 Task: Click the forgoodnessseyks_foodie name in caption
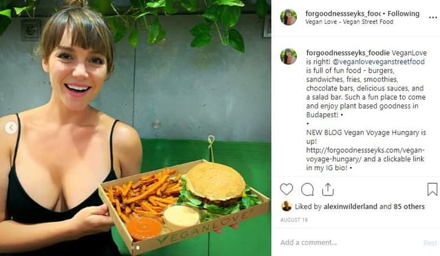click(x=348, y=53)
